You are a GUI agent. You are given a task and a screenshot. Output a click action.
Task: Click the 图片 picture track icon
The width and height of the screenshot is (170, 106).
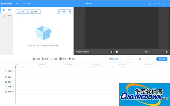6,82
